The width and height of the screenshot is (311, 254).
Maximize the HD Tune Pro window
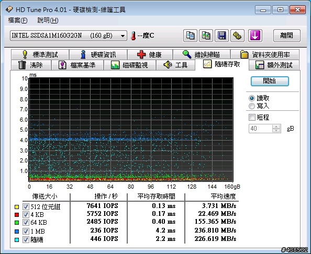[x=280, y=9]
